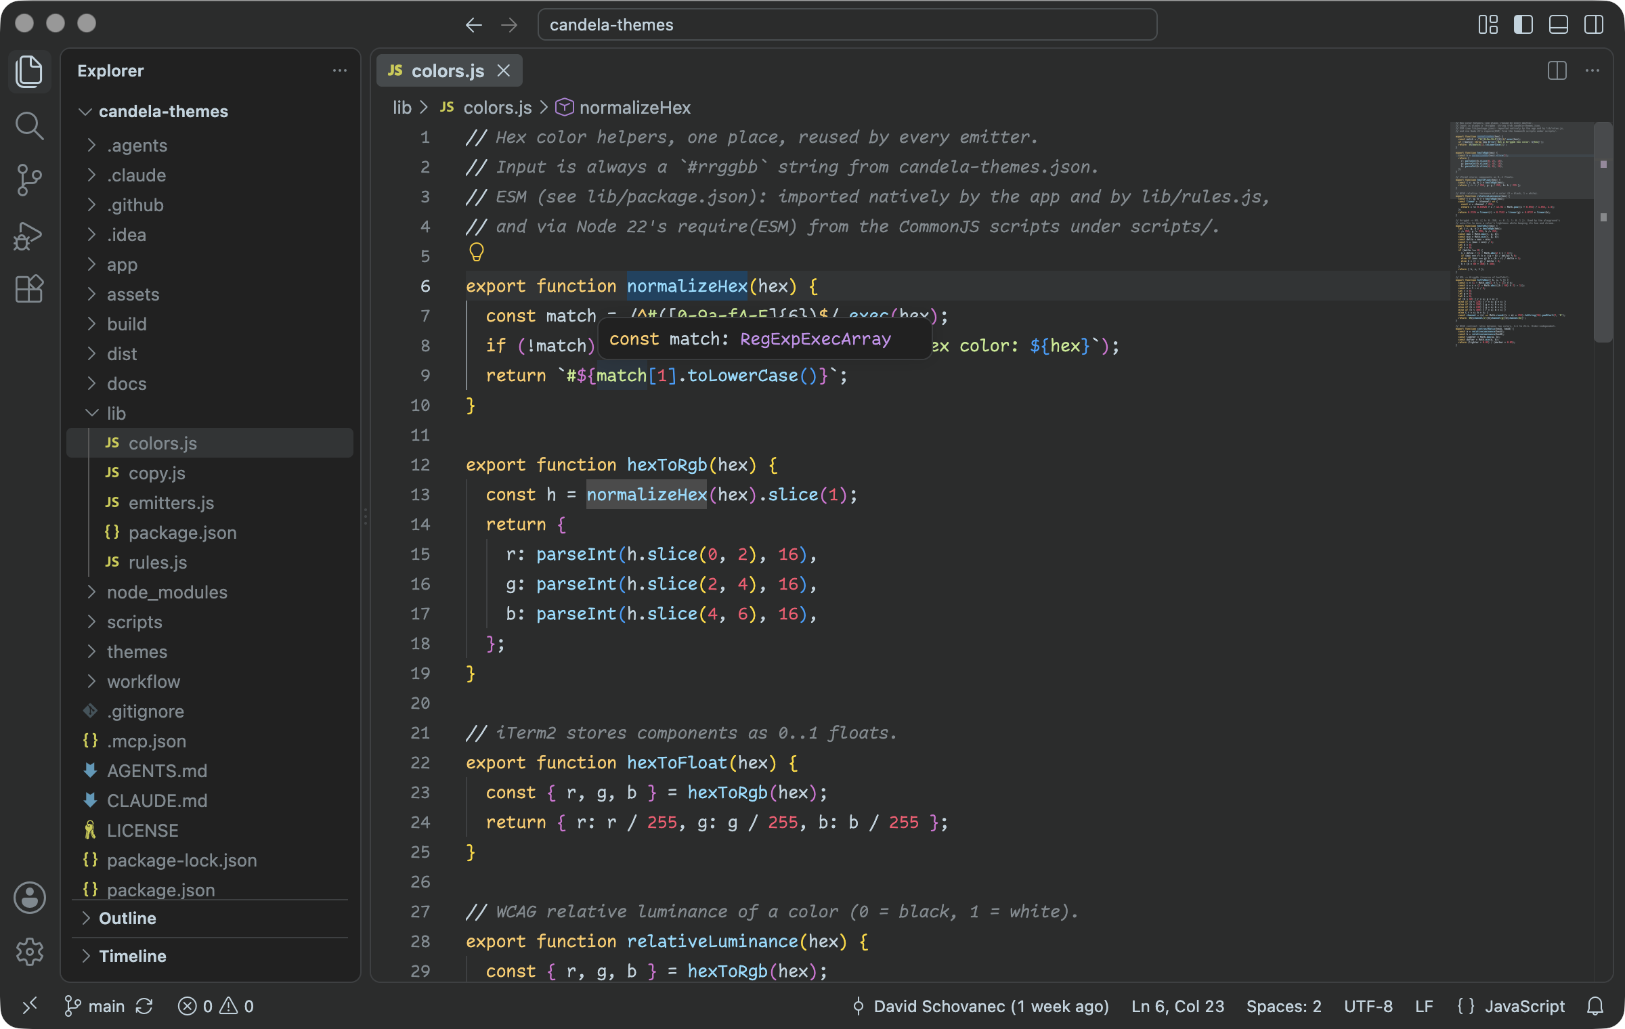The image size is (1625, 1029).
Task: Expand the app folder
Action: pos(210,265)
